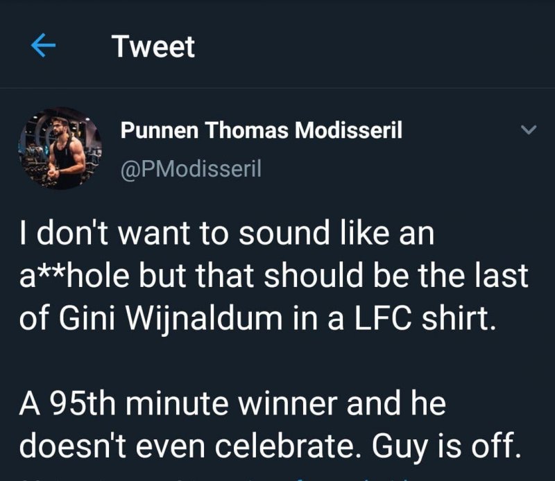555x481 pixels.
Task: Click the display name Punnen Thomas Modisseril
Action: [x=262, y=130]
